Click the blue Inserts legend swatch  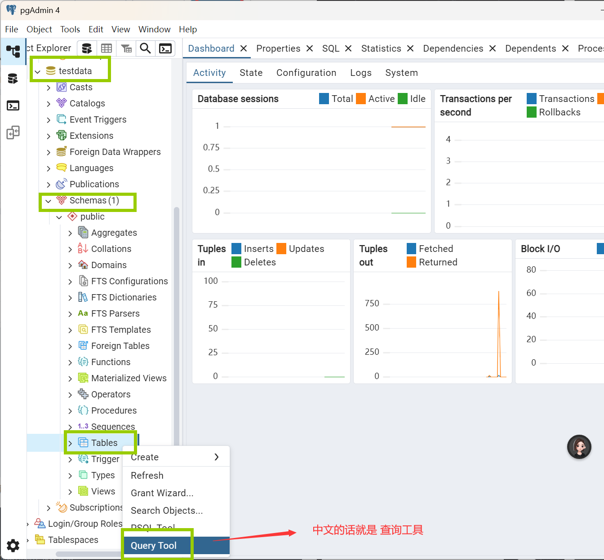point(236,248)
